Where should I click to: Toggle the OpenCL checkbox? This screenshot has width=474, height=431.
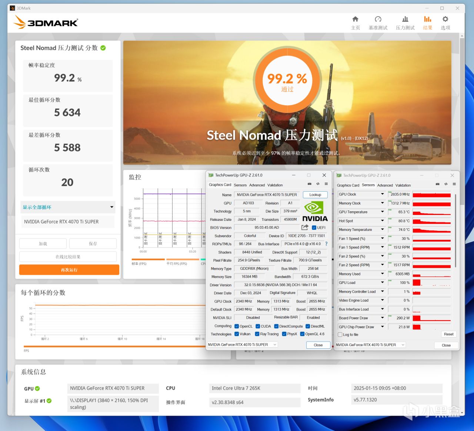[237, 326]
